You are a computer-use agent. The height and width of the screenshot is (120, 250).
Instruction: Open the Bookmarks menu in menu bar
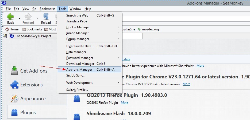pos(47,9)
